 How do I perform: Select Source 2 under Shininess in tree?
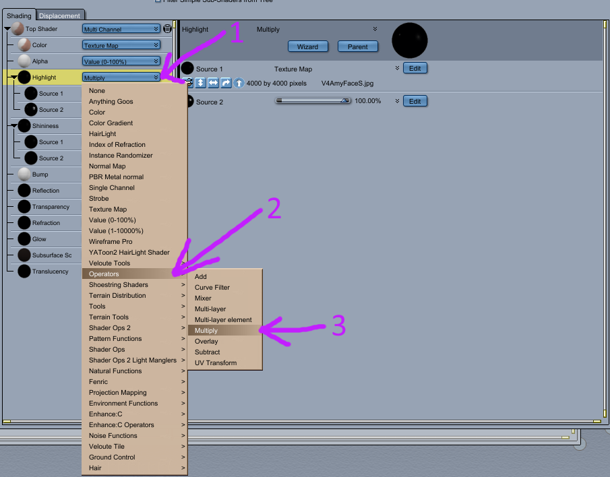(51, 158)
